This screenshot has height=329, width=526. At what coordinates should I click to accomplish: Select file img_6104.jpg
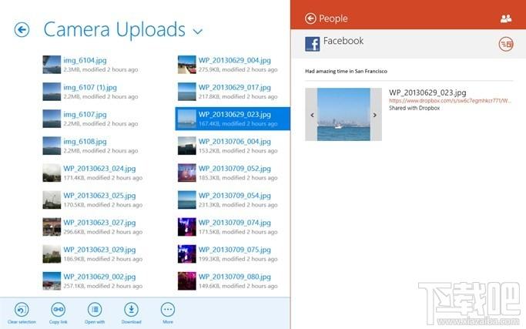[x=91, y=65]
